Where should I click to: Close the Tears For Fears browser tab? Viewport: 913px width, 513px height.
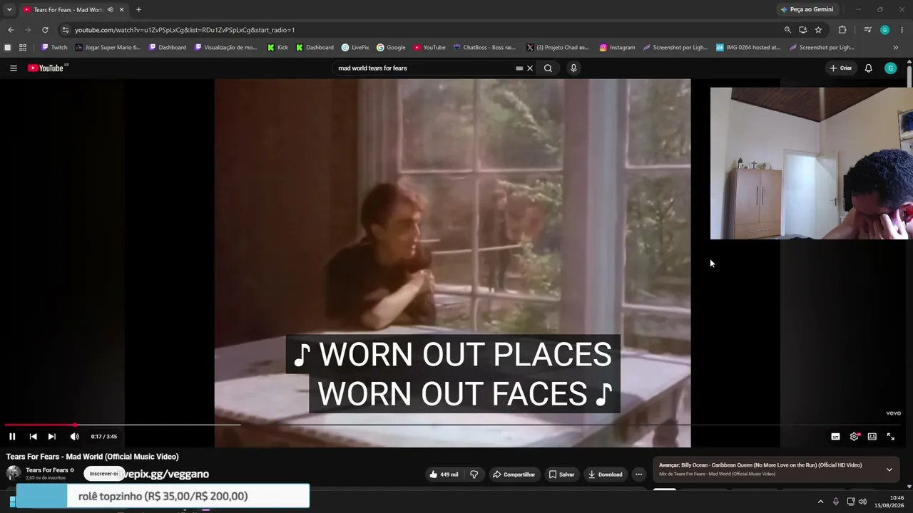(121, 10)
